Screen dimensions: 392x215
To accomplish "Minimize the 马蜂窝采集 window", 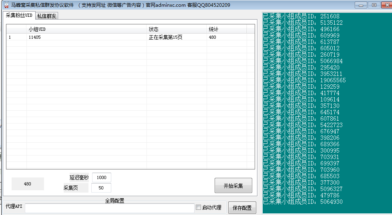I will (361, 5).
